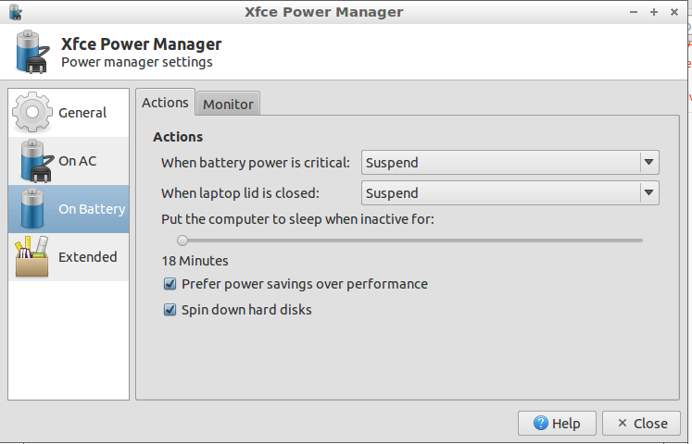Uncheck Spin down hard disks
The height and width of the screenshot is (444, 692).
point(170,310)
